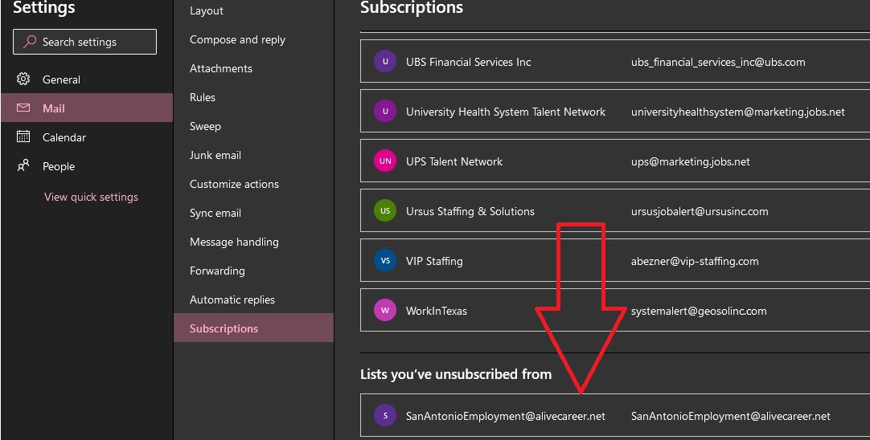Image resolution: width=870 pixels, height=440 pixels.
Task: Open Junk email settings
Action: pyautogui.click(x=215, y=155)
